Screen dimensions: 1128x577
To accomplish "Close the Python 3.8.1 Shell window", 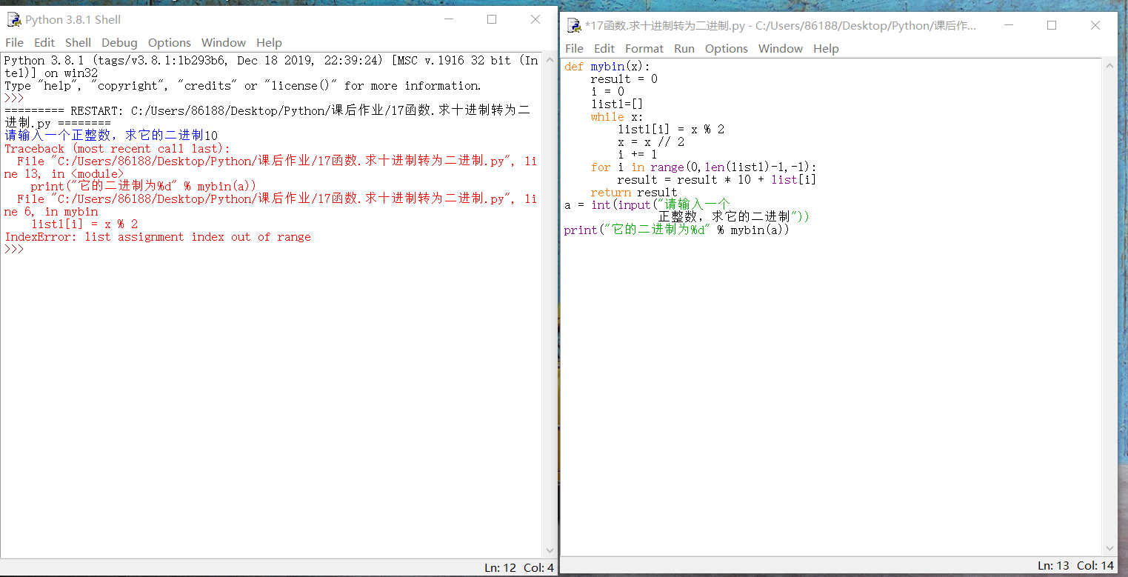I will 535,20.
